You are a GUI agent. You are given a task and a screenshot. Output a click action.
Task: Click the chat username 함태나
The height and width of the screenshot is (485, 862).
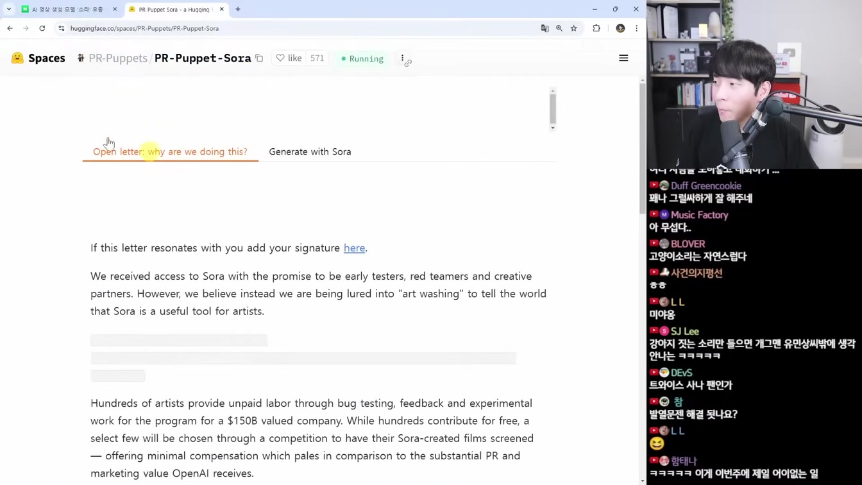coord(684,461)
